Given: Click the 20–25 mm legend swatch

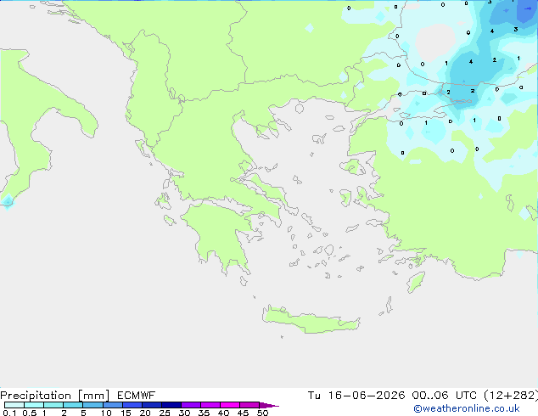Looking at the screenshot, I should [152, 405].
